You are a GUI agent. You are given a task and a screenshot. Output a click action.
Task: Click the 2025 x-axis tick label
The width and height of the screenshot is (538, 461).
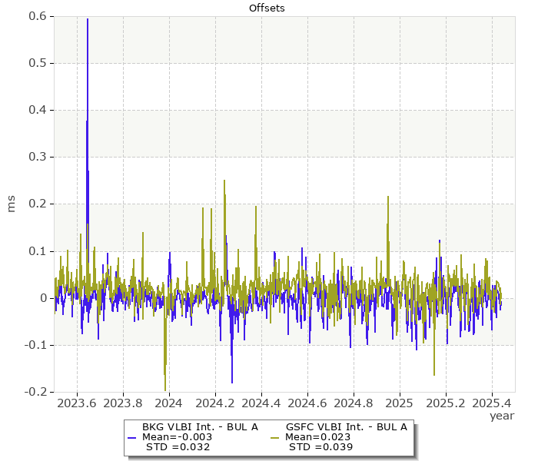pos(400,403)
